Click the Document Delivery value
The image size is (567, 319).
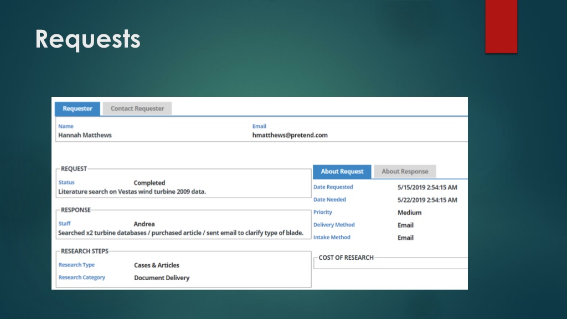click(162, 278)
